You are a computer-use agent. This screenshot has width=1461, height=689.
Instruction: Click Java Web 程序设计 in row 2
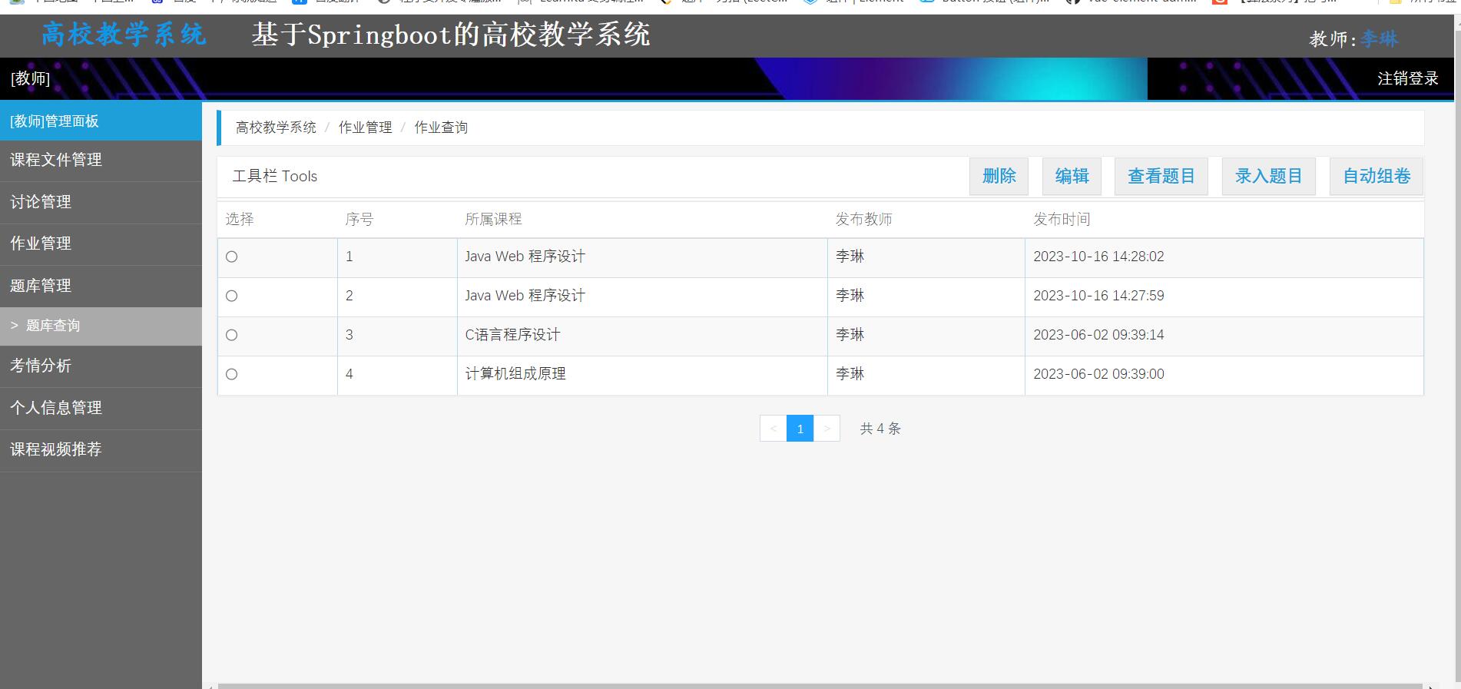[x=525, y=296]
